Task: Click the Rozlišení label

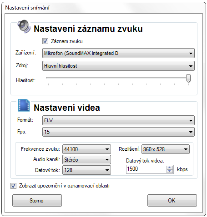Action: [x=129, y=149]
